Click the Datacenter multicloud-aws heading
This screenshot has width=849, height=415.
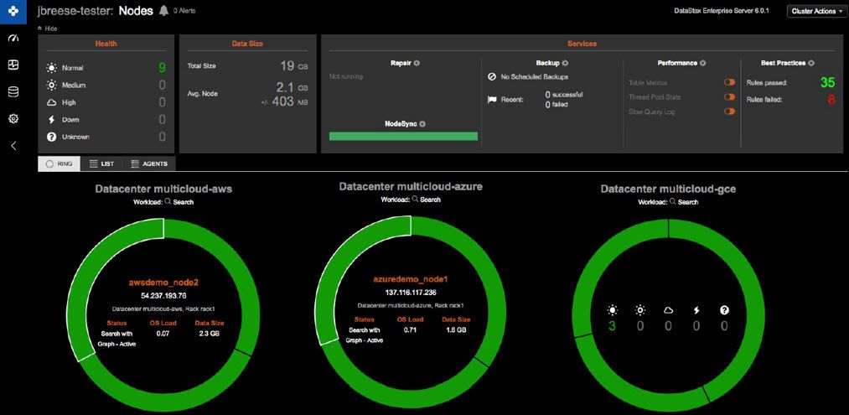pos(163,189)
